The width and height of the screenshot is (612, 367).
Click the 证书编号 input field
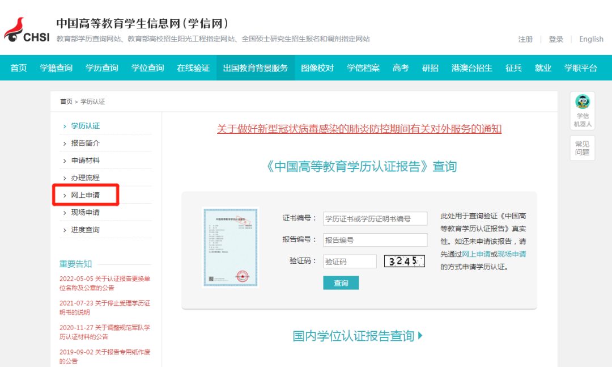click(x=375, y=218)
